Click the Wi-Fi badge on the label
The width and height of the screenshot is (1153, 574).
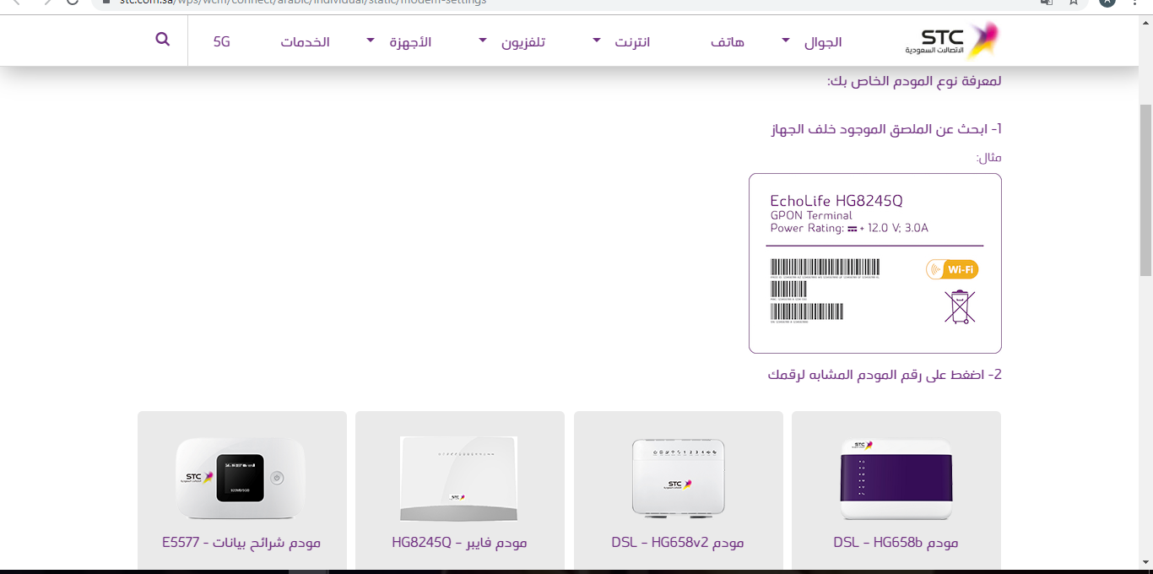click(x=952, y=269)
